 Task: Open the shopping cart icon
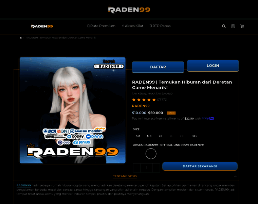coord(242,26)
